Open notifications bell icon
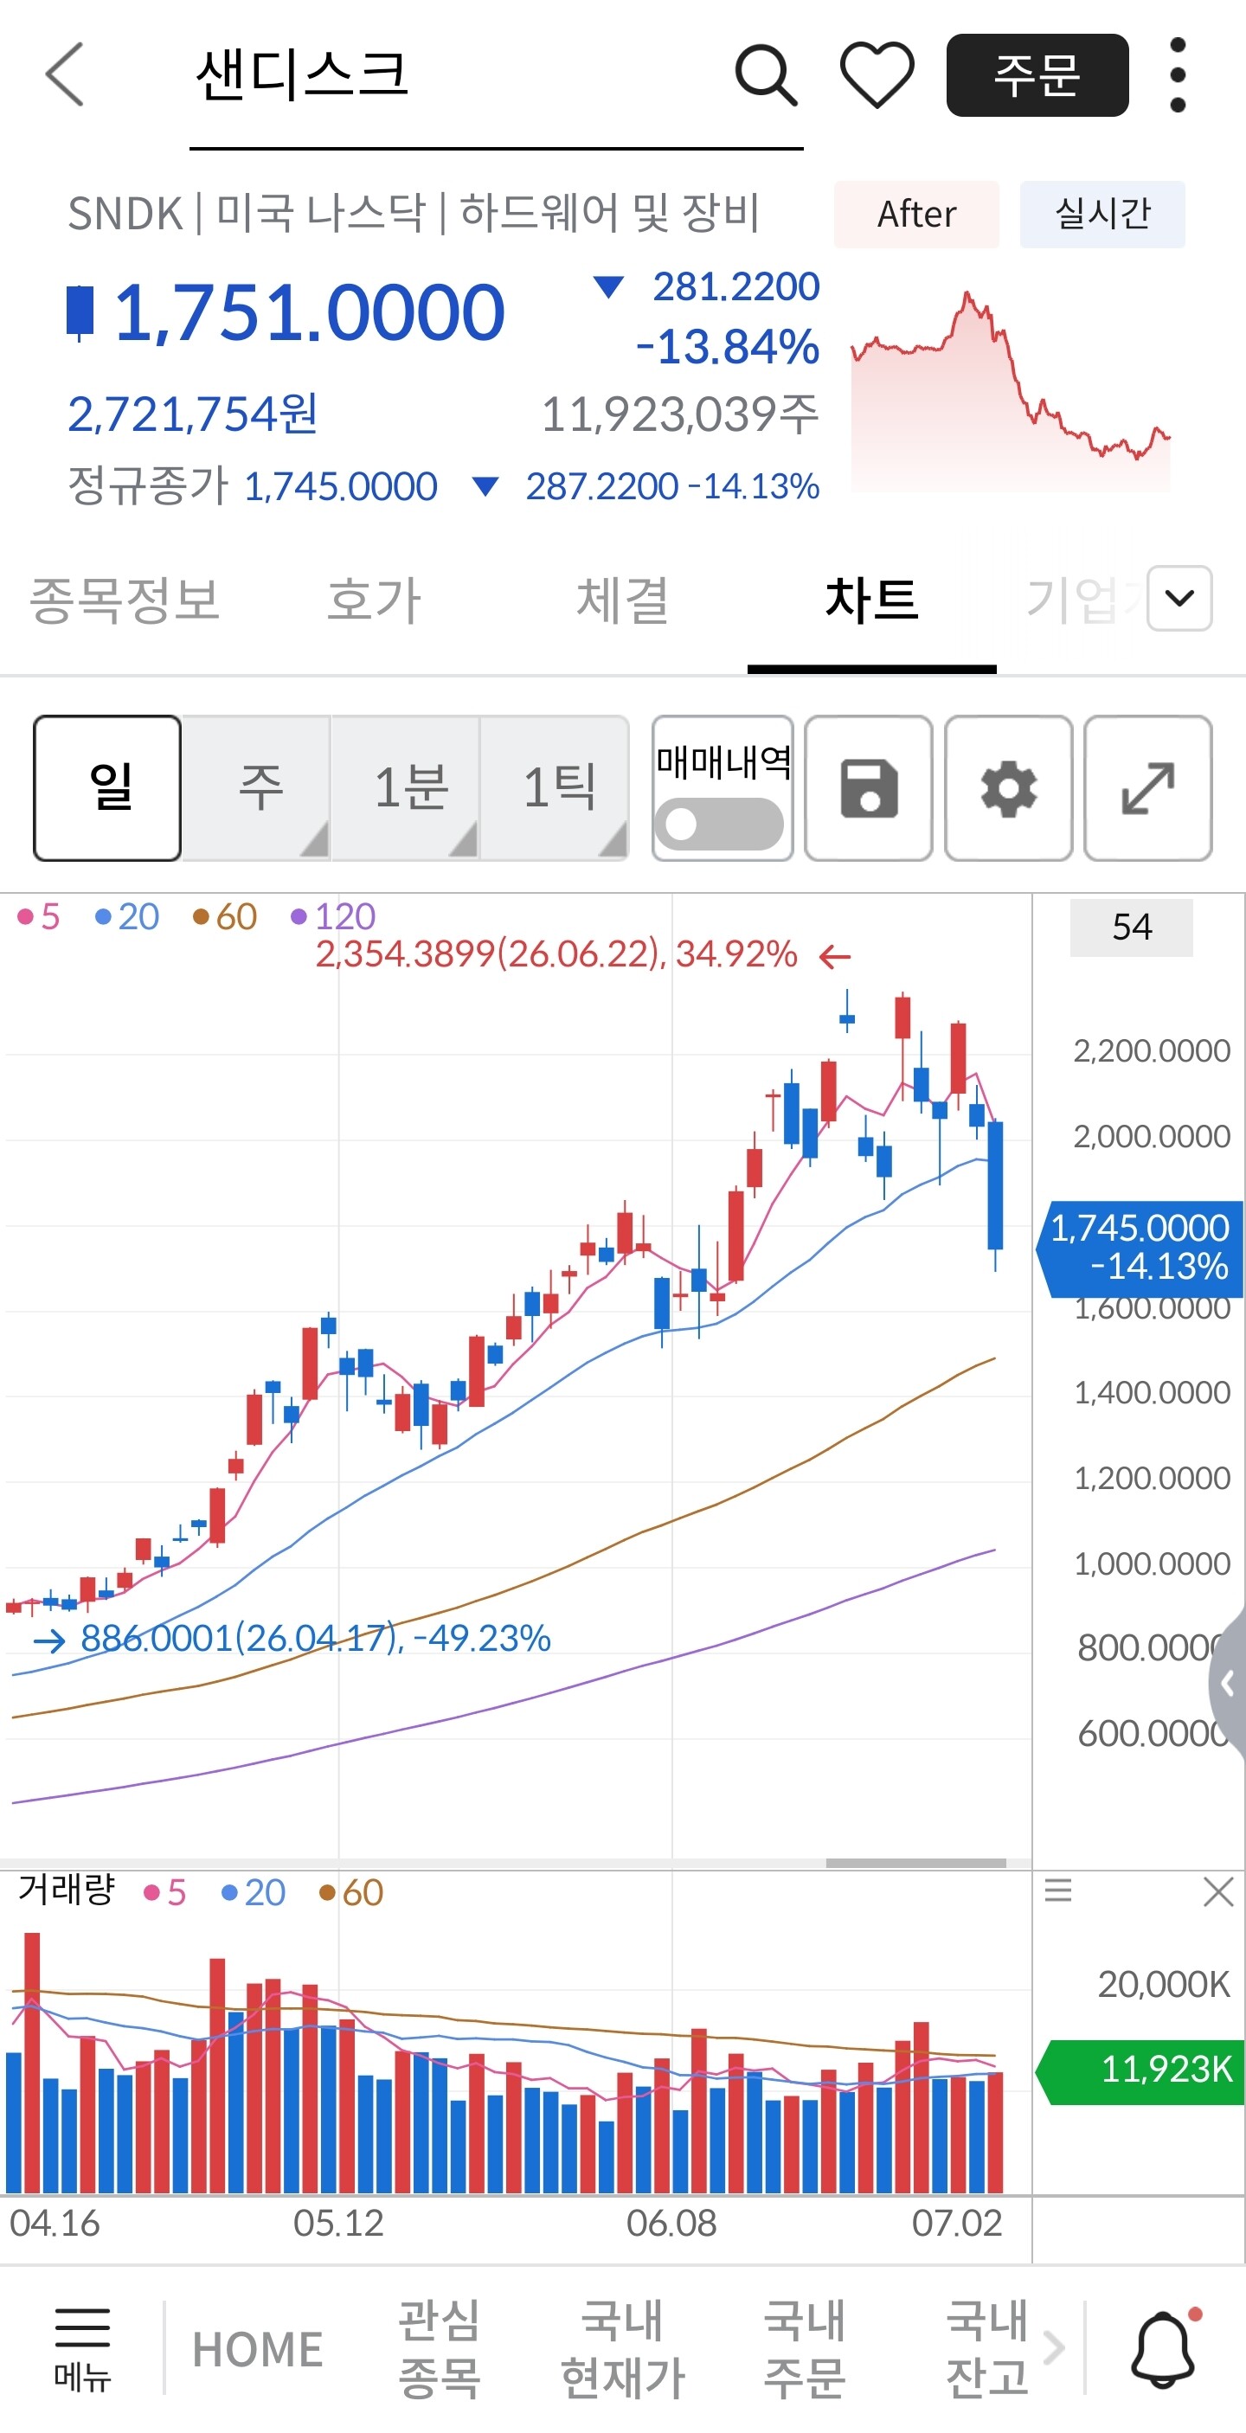 click(x=1164, y=2349)
